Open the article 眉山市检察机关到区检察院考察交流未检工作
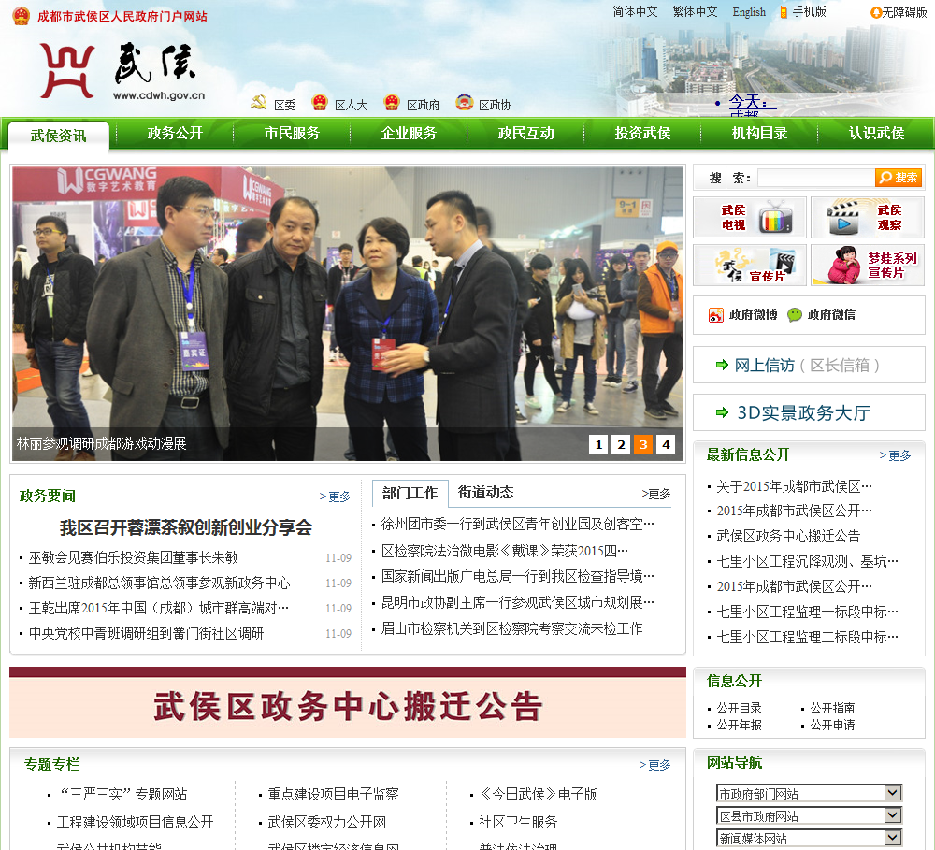The image size is (935, 850). [511, 628]
